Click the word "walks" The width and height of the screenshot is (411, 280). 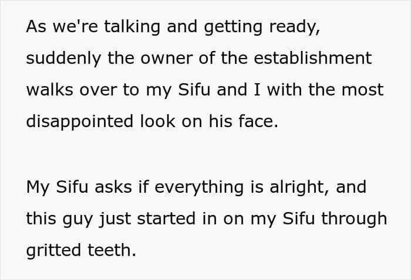[49, 90]
